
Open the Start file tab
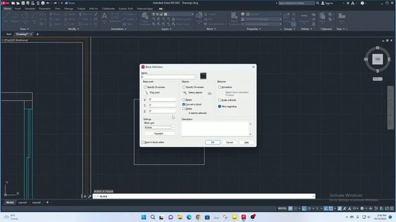(x=9, y=34)
